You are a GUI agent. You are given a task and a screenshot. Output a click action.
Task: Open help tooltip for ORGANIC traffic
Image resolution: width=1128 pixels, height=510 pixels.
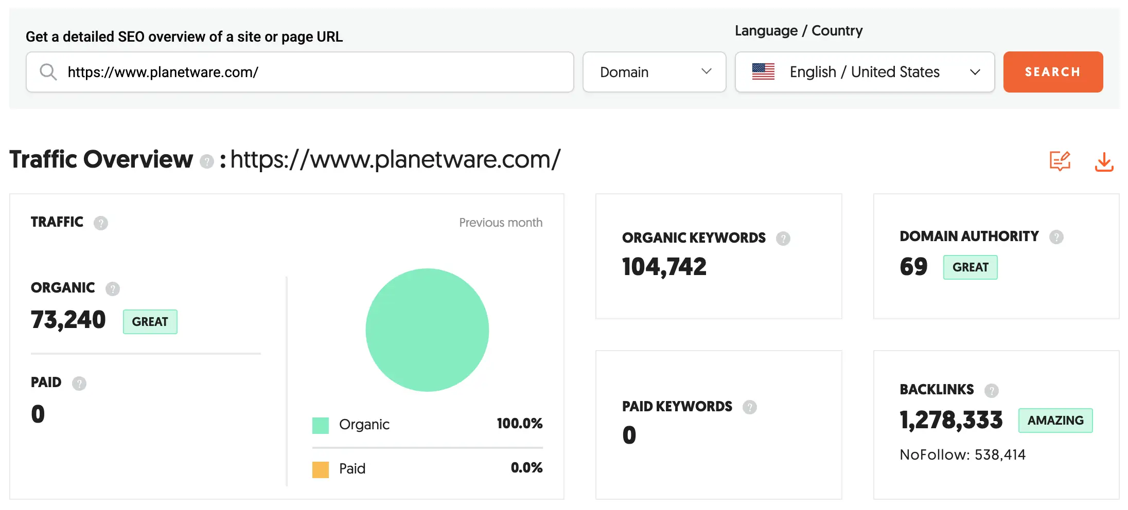[113, 289]
